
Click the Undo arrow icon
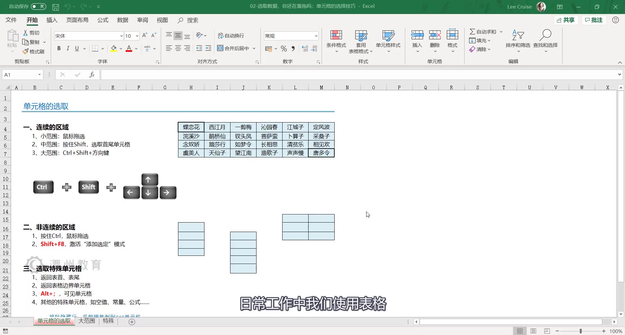(68, 7)
